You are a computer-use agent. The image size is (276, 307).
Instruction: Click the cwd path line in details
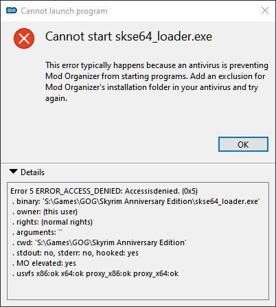point(100,242)
